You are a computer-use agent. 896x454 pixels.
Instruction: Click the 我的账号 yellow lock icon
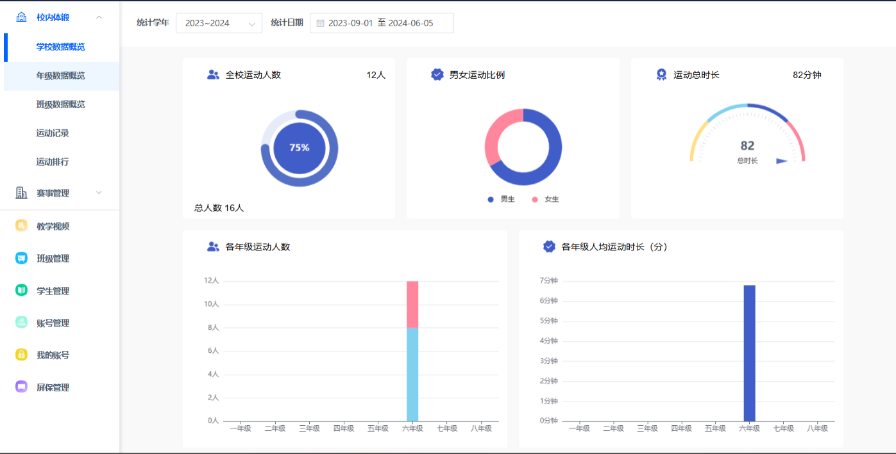[21, 354]
